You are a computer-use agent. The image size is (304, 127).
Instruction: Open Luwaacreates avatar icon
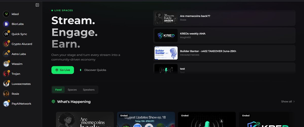6,84
